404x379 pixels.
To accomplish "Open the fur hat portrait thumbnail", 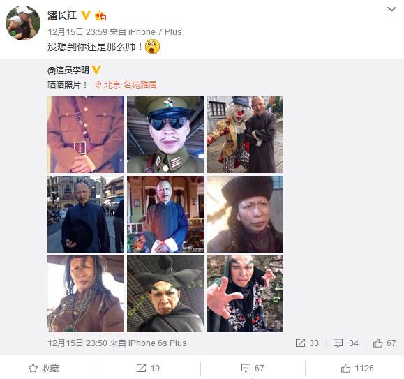I will click(x=245, y=214).
